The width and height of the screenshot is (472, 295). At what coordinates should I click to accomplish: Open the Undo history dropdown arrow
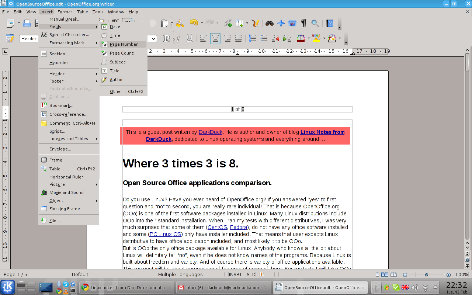tap(202, 23)
